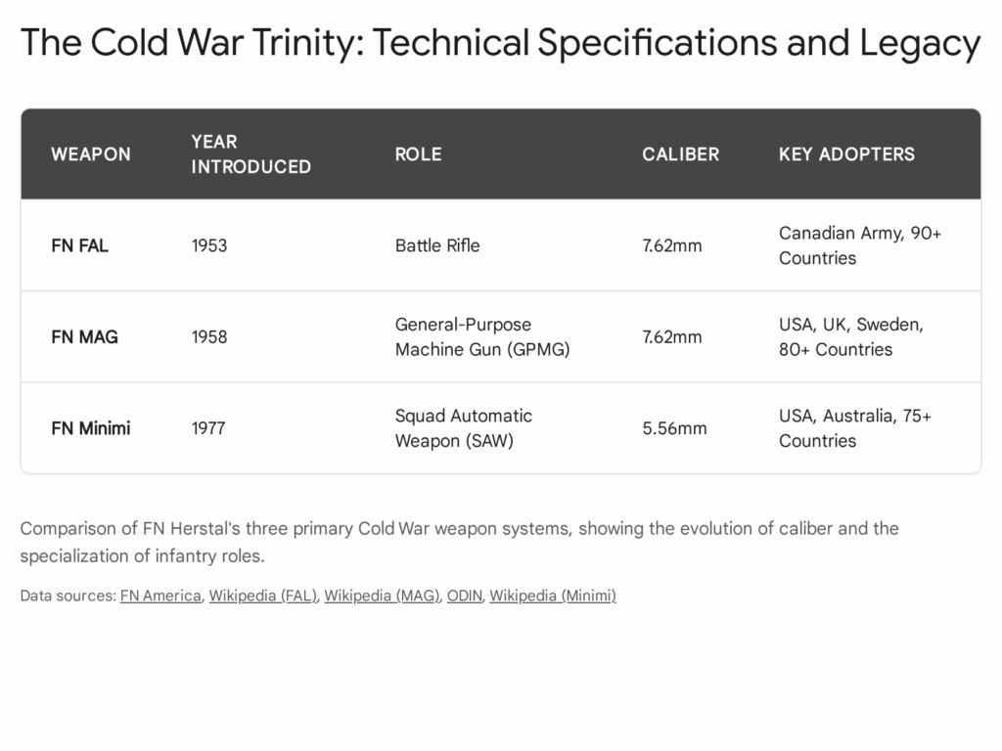
Task: Click the WEAPON column header
Action: pos(91,155)
